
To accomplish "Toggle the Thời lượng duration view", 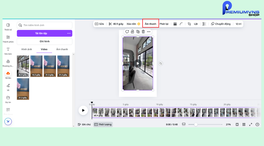I will coord(103,124).
